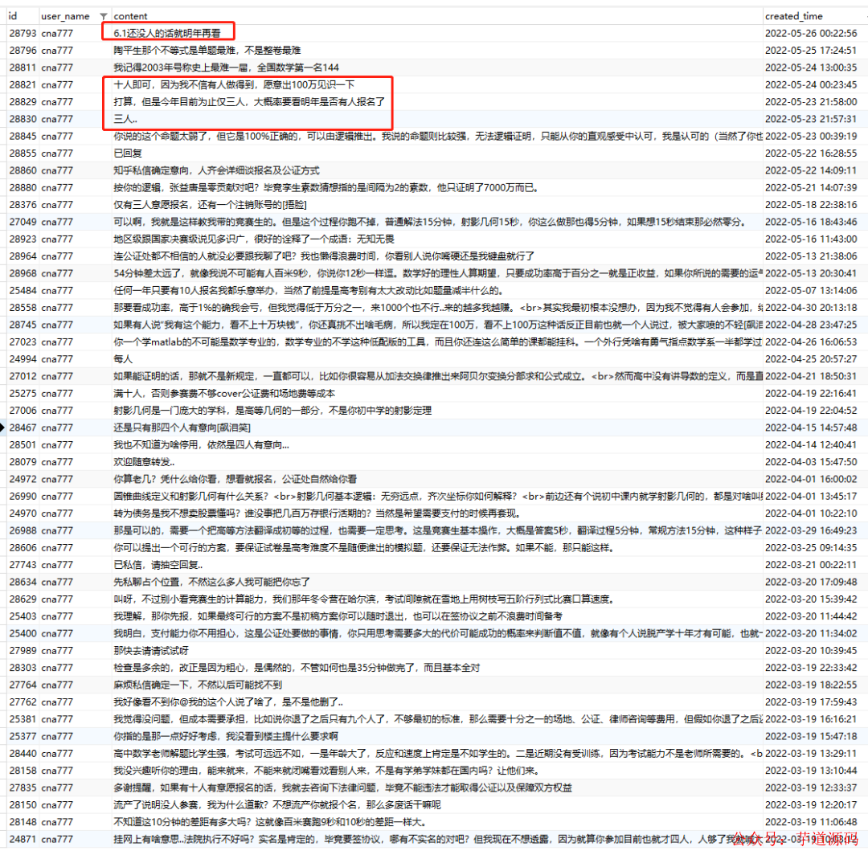Select timestamp 2022-03-20 11:34:02

point(811,634)
